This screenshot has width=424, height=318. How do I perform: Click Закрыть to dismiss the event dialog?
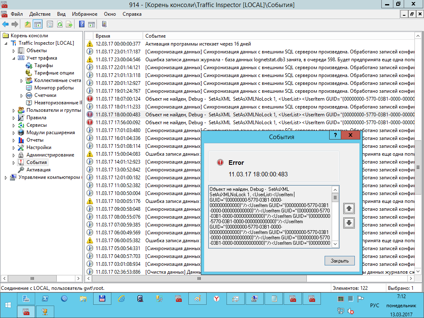(x=340, y=261)
